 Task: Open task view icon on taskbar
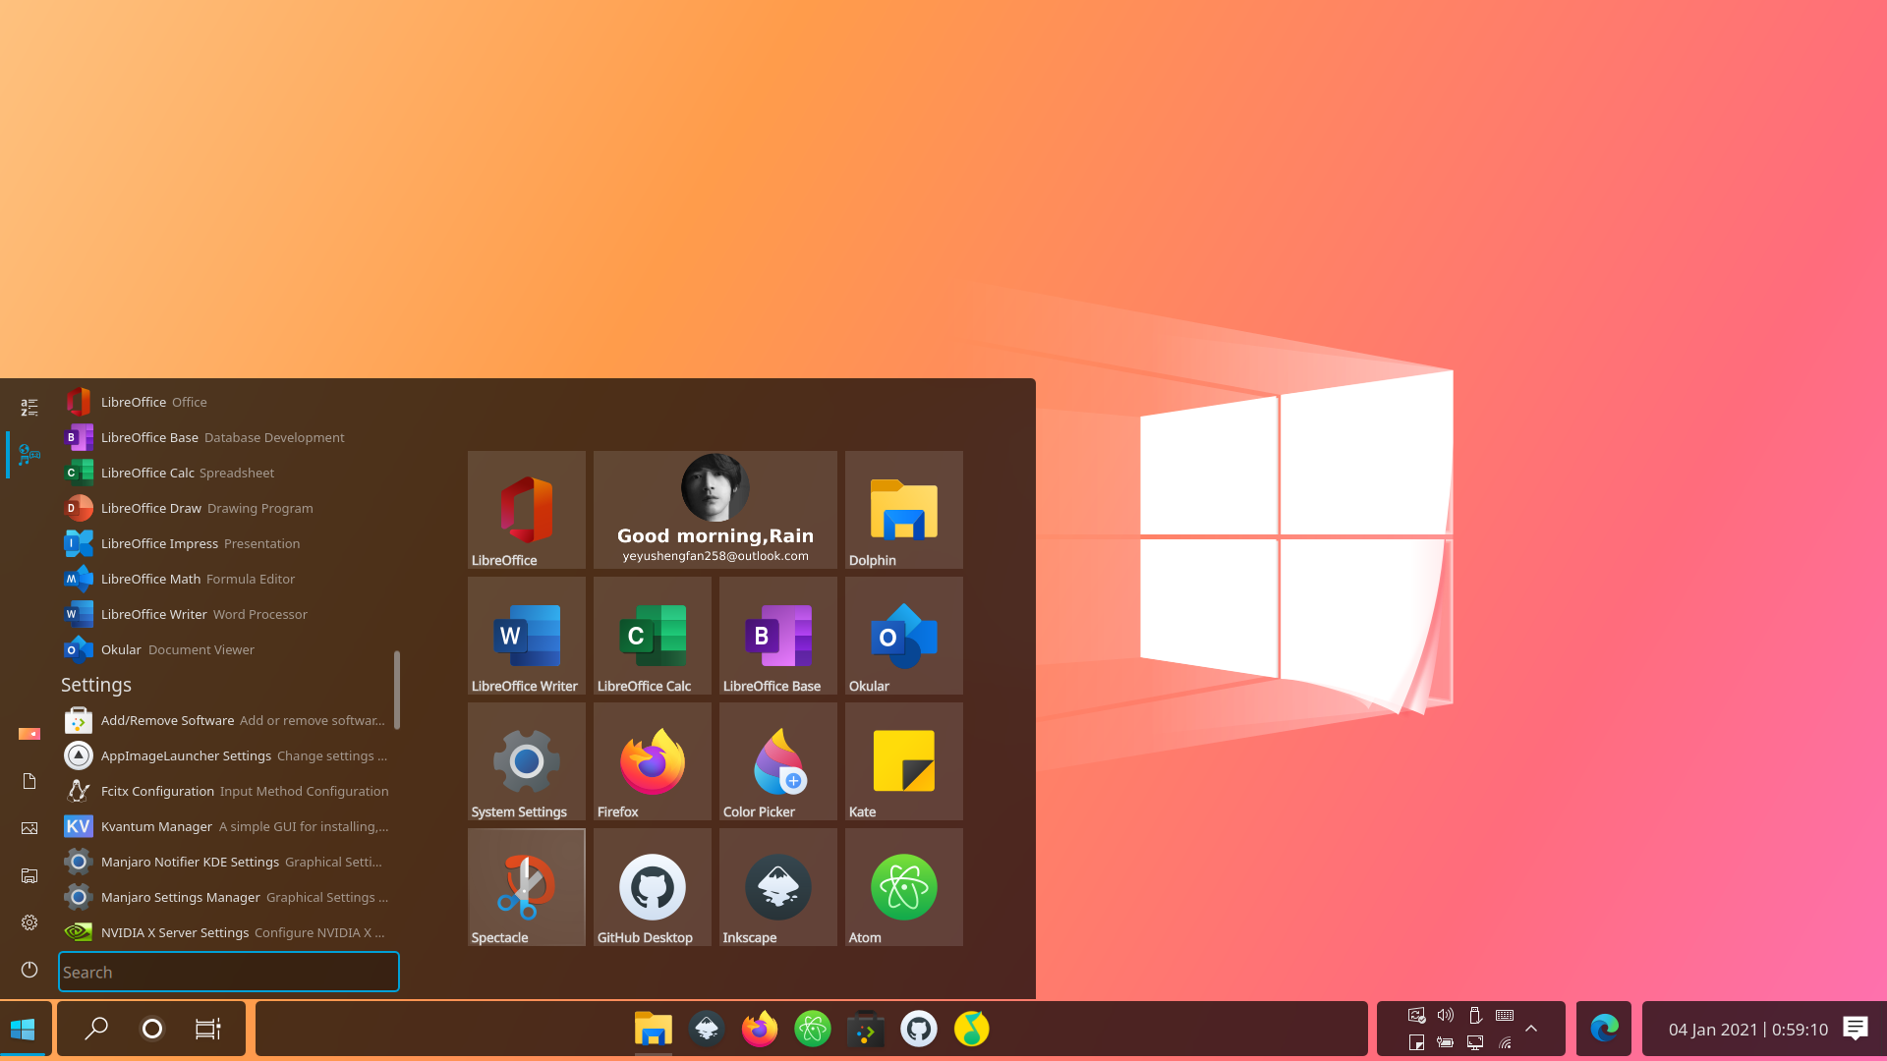pyautogui.click(x=207, y=1029)
